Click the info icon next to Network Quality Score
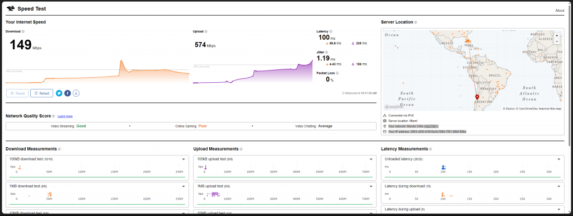Image resolution: width=573 pixels, height=216 pixels. coord(53,116)
